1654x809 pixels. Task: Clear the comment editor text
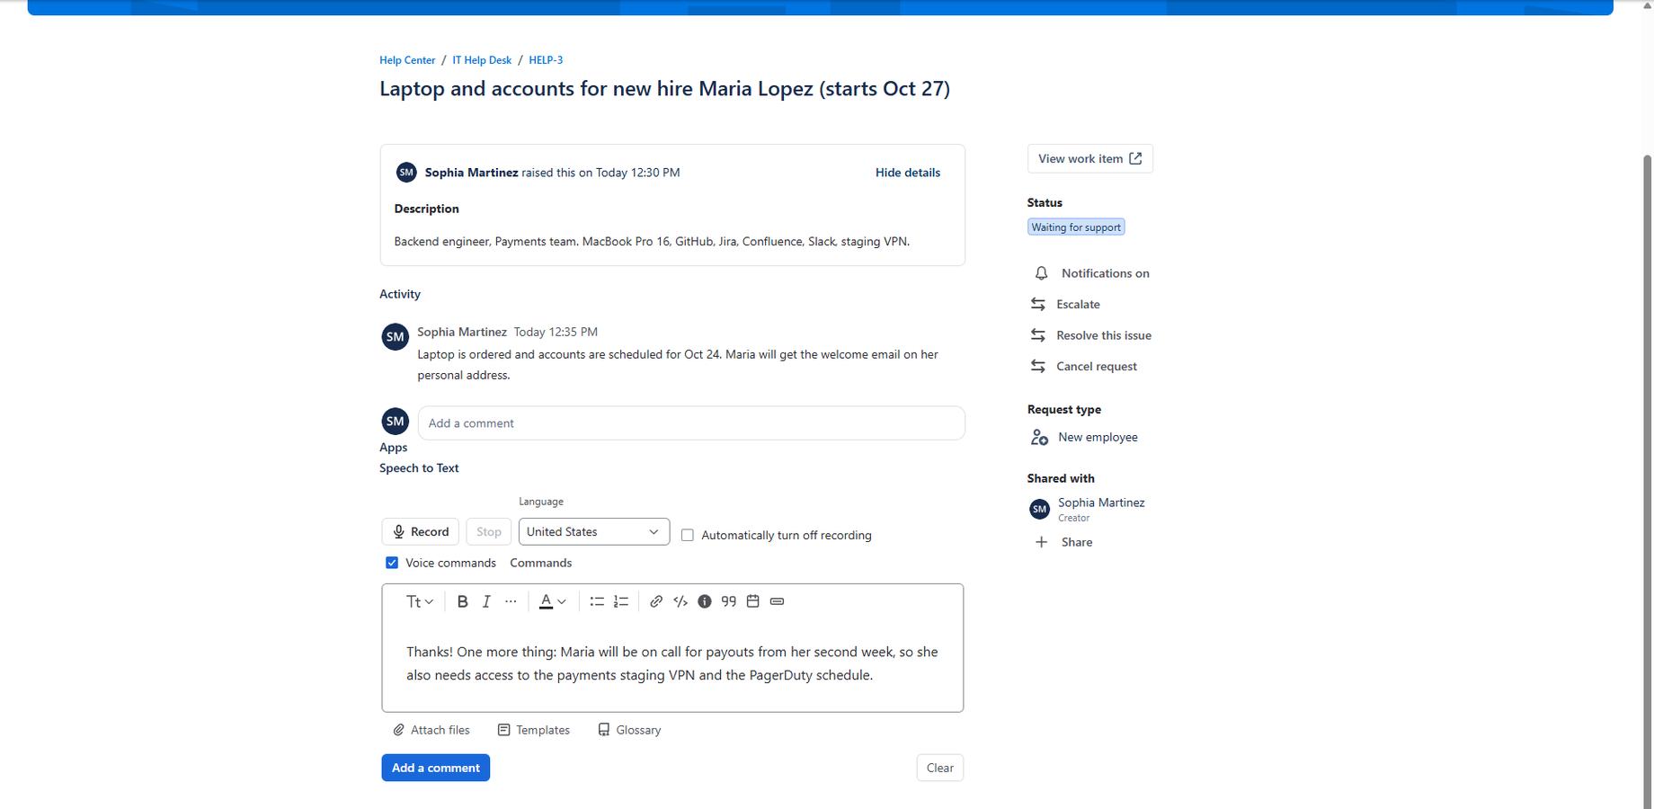(x=940, y=768)
